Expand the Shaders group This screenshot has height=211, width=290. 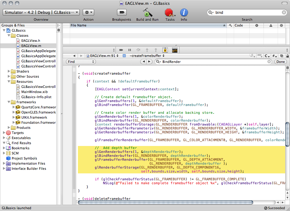click(9, 71)
